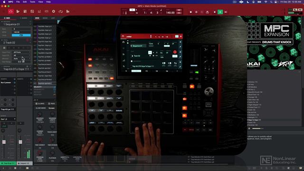Select the green Trap-Kit channel strip label

[x=8, y=163]
